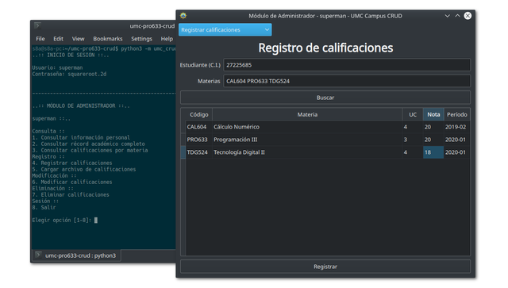
Task: Click the UC column header
Action: tap(413, 114)
